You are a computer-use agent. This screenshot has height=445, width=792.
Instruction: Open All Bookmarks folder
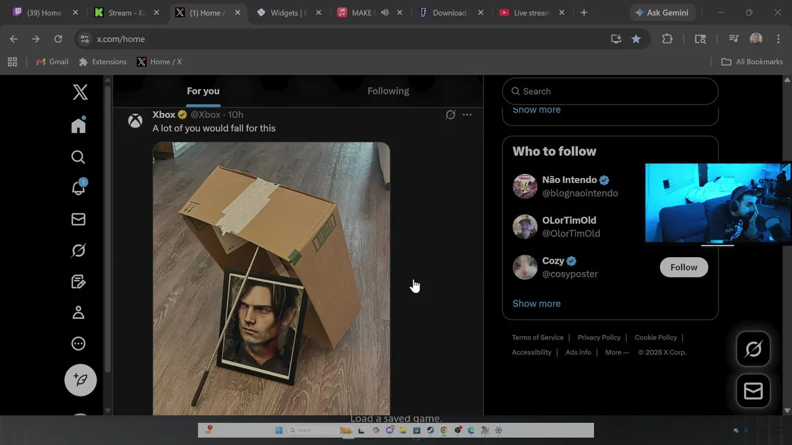[752, 62]
